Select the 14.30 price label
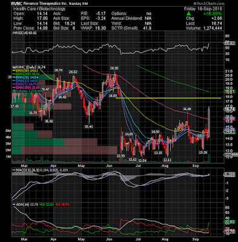 tap(156, 132)
